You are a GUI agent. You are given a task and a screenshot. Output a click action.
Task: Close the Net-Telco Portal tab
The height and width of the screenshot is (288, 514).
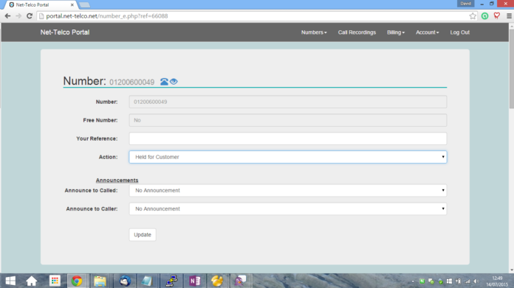click(x=72, y=5)
